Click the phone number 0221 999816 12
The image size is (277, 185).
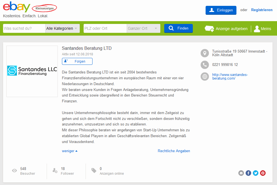click(x=225, y=65)
